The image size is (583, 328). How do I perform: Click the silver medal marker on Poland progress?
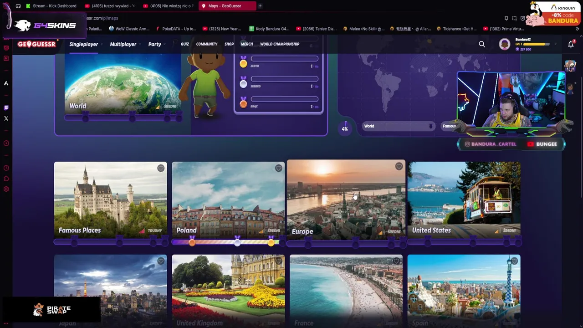pos(237,241)
